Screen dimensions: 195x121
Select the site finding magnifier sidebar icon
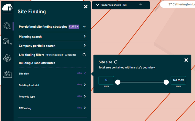coord(7,26)
